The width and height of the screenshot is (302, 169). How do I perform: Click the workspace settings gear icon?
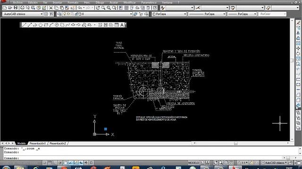[46, 14]
